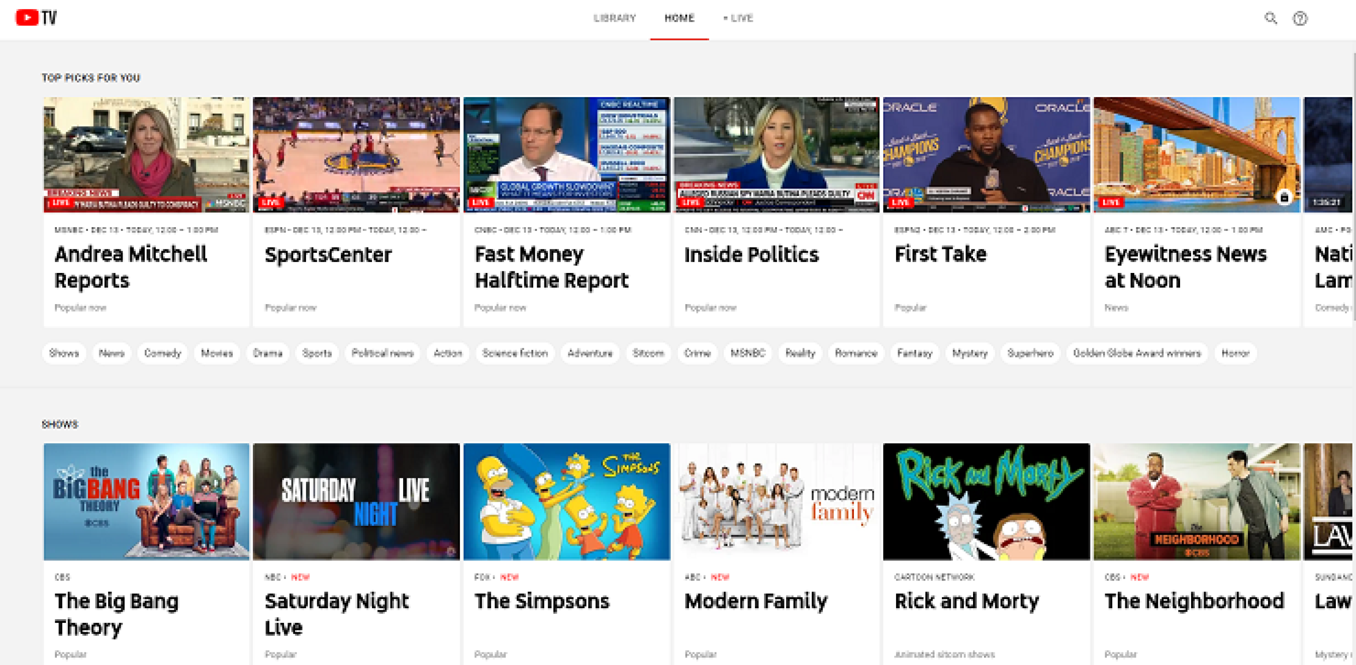Image resolution: width=1356 pixels, height=665 pixels.
Task: Select the Superhero chip
Action: pyautogui.click(x=1030, y=353)
